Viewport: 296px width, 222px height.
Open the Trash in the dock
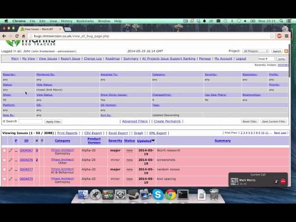(x=214, y=194)
